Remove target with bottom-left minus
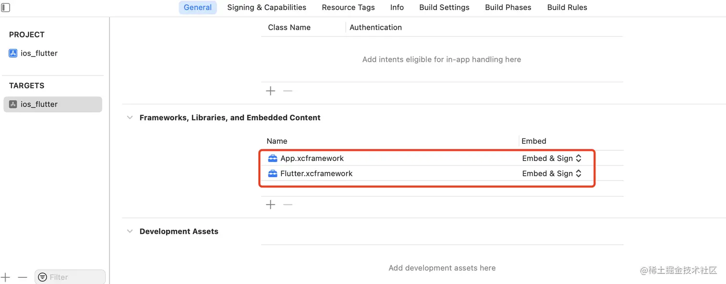Viewport: 726px width, 284px height. pos(23,277)
